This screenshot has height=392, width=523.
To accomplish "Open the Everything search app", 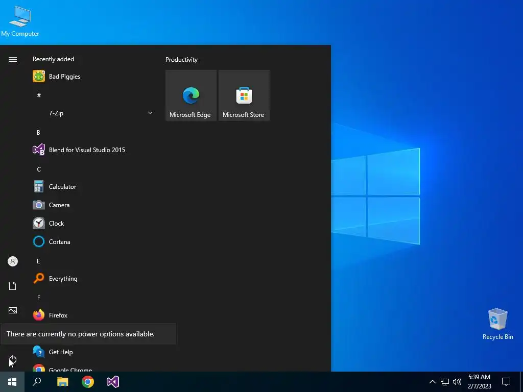I will pyautogui.click(x=93, y=278).
